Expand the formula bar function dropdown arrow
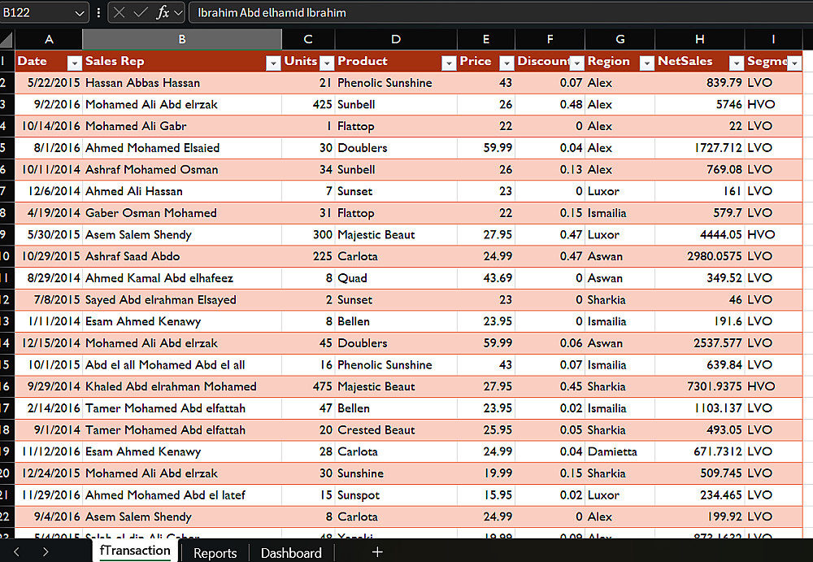Image resolution: width=813 pixels, height=562 pixels. pyautogui.click(x=178, y=13)
